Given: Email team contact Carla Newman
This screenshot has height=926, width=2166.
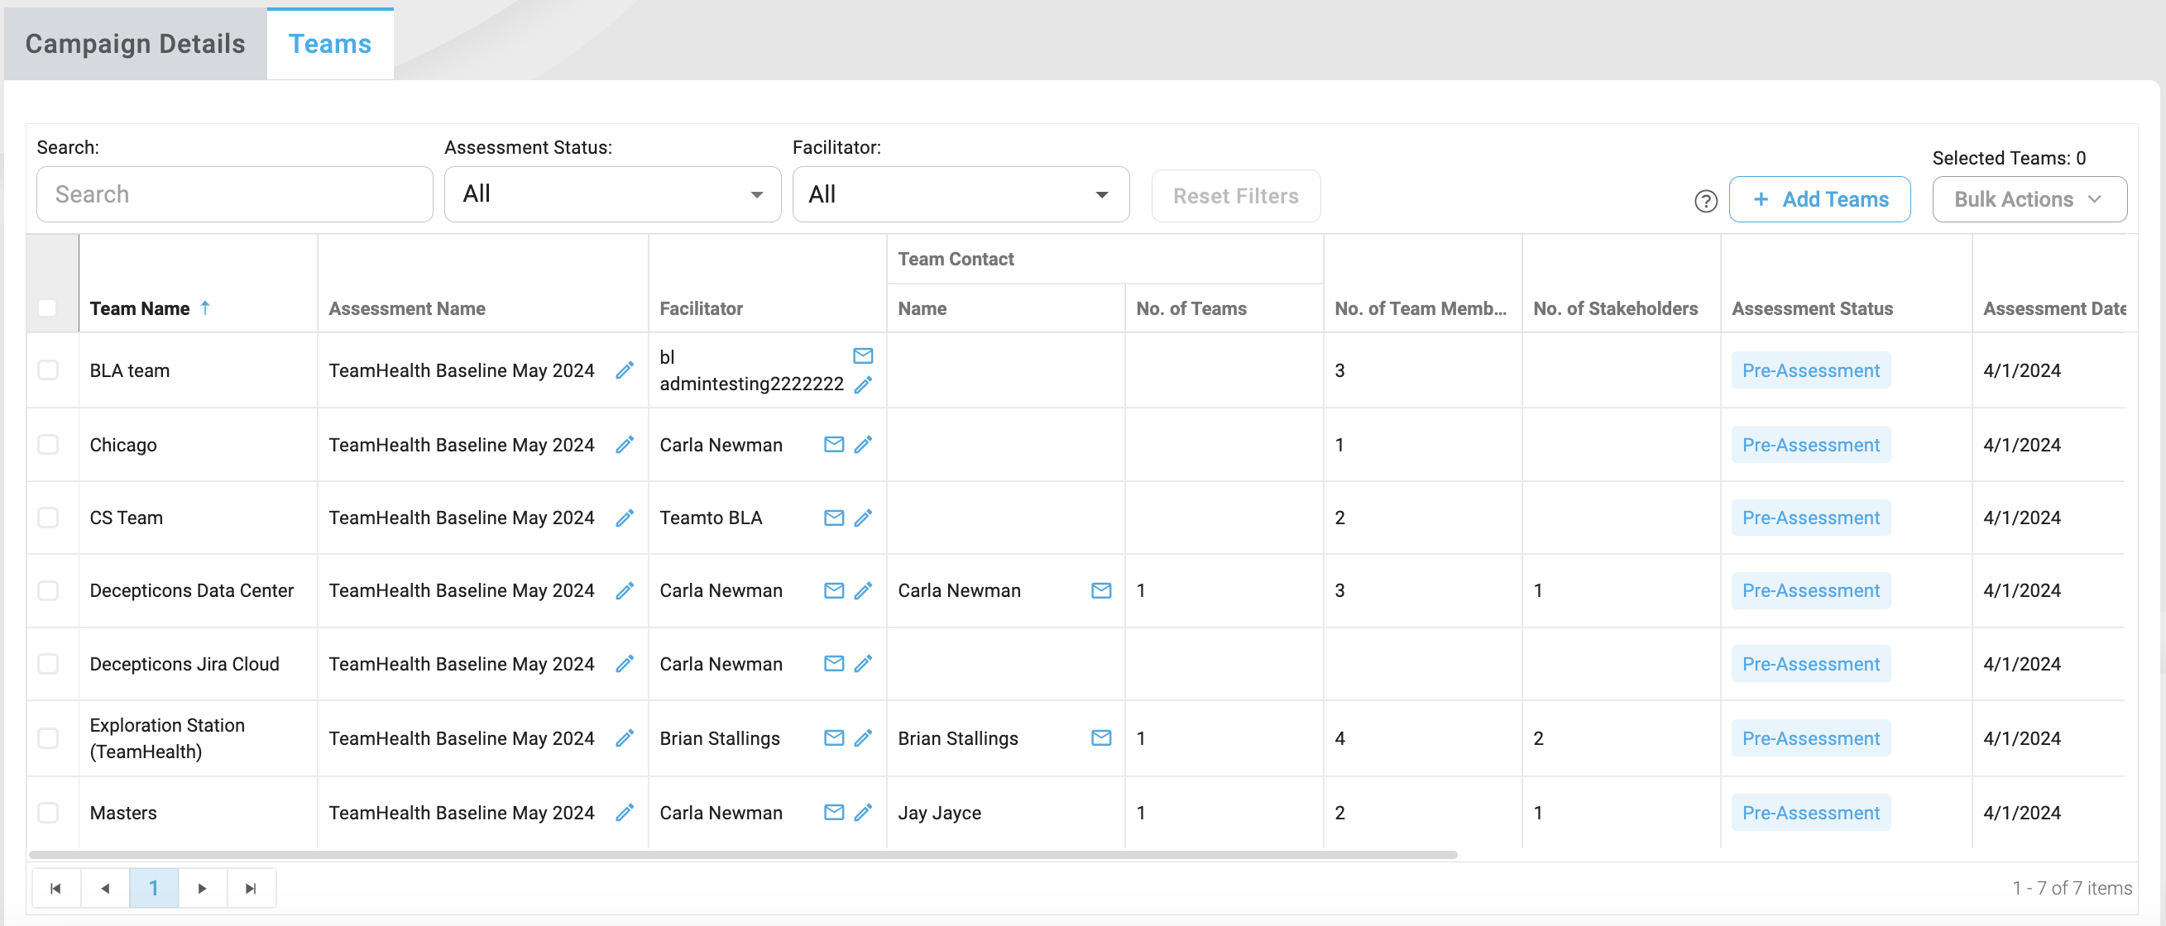Looking at the screenshot, I should (x=1100, y=590).
